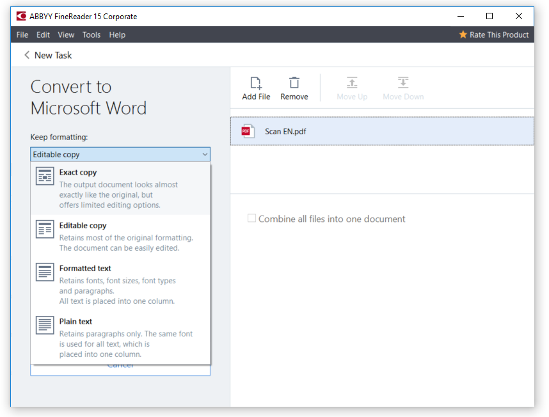Image resolution: width=549 pixels, height=417 pixels.
Task: Select the Scan EN.pdf file name
Action: [285, 132]
